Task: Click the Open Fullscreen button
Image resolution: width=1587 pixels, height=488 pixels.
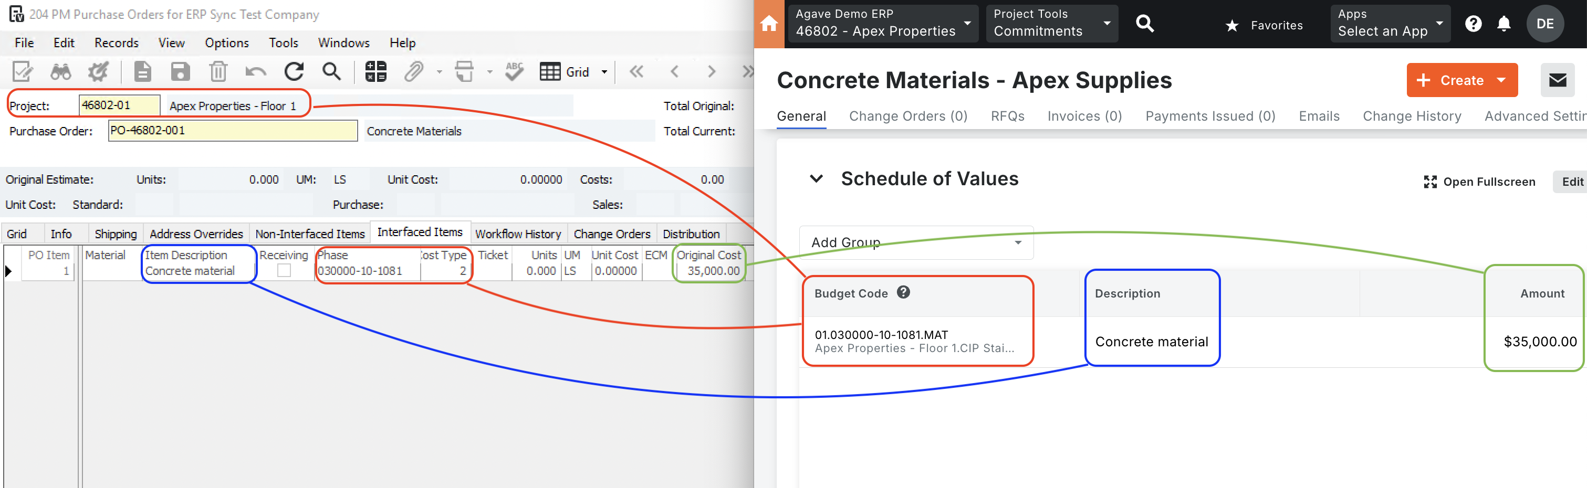Action: (1480, 182)
